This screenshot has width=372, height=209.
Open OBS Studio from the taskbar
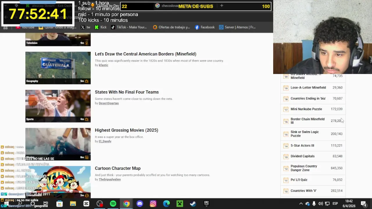[100, 203]
